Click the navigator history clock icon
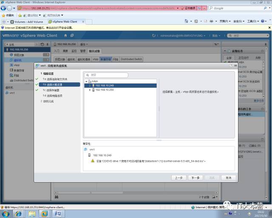The image size is (272, 218). tap(42, 44)
